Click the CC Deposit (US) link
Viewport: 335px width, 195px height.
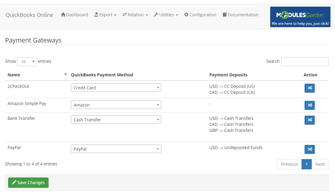click(239, 86)
